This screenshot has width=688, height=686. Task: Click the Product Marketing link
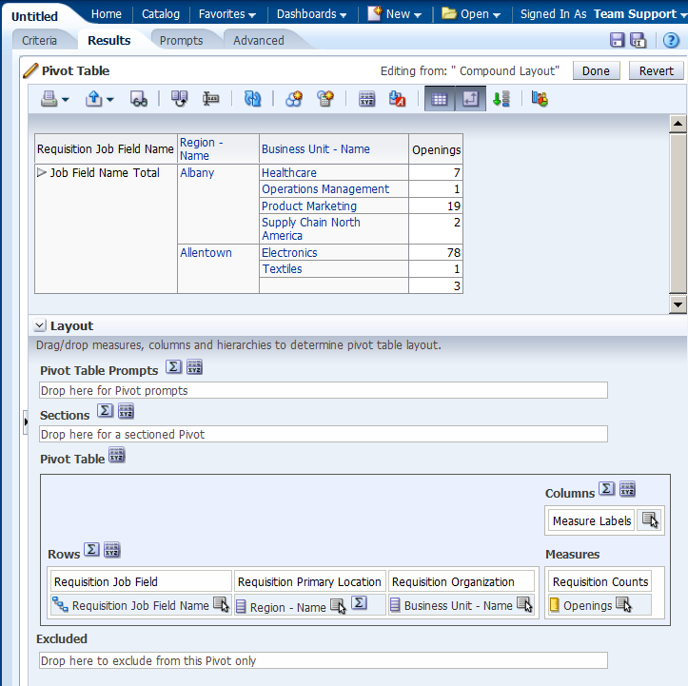point(309,206)
